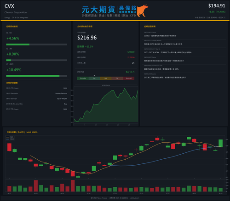The height and width of the screenshot is (201, 230).
Task: Click the Energy · Oil & Gas Integrated sector label
Action: tap(16, 17)
